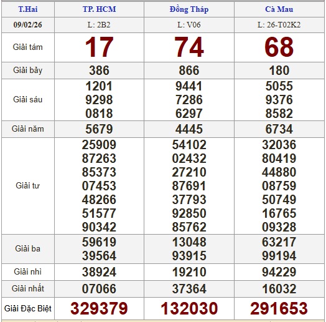Select the number 02432

[x=189, y=159]
